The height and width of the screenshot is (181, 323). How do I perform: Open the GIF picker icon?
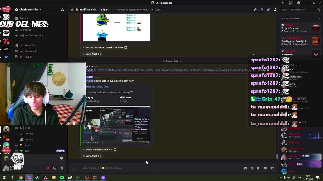click(x=252, y=168)
